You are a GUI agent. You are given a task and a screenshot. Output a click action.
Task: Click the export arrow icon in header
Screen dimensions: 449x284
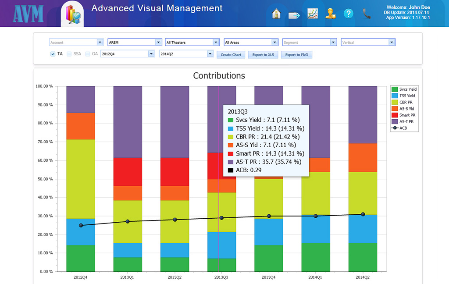(294, 15)
